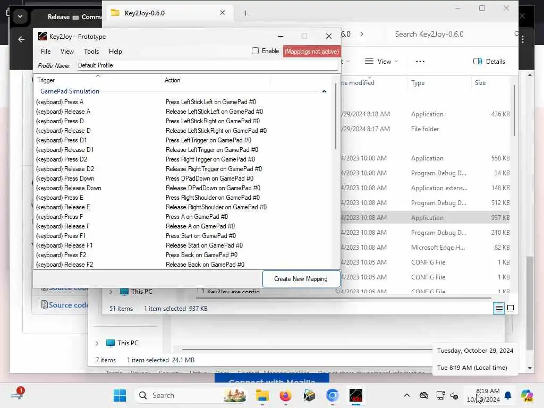The image size is (544, 408).
Task: Toggle the Details pane in File Explorer
Action: (489, 62)
